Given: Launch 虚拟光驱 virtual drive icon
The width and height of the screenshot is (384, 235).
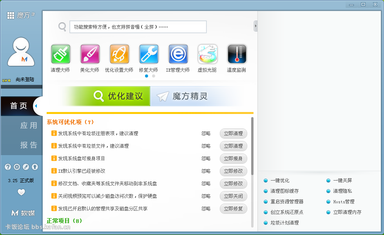Looking at the screenshot, I should pos(207,54).
